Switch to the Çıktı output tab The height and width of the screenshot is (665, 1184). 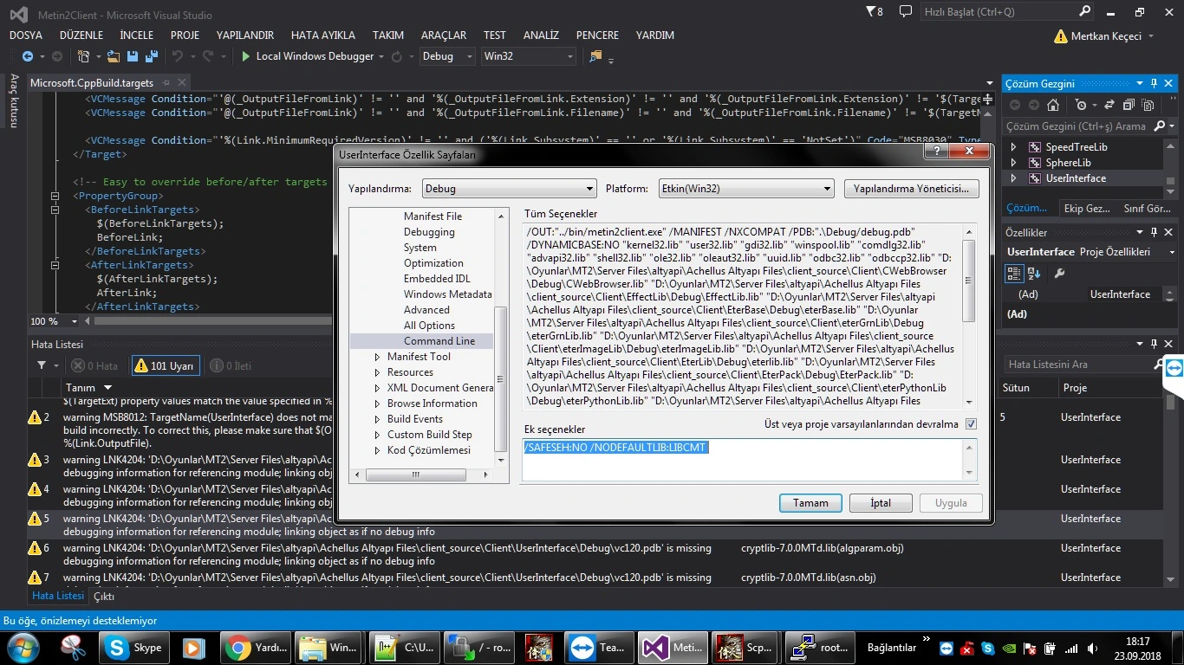pos(104,596)
